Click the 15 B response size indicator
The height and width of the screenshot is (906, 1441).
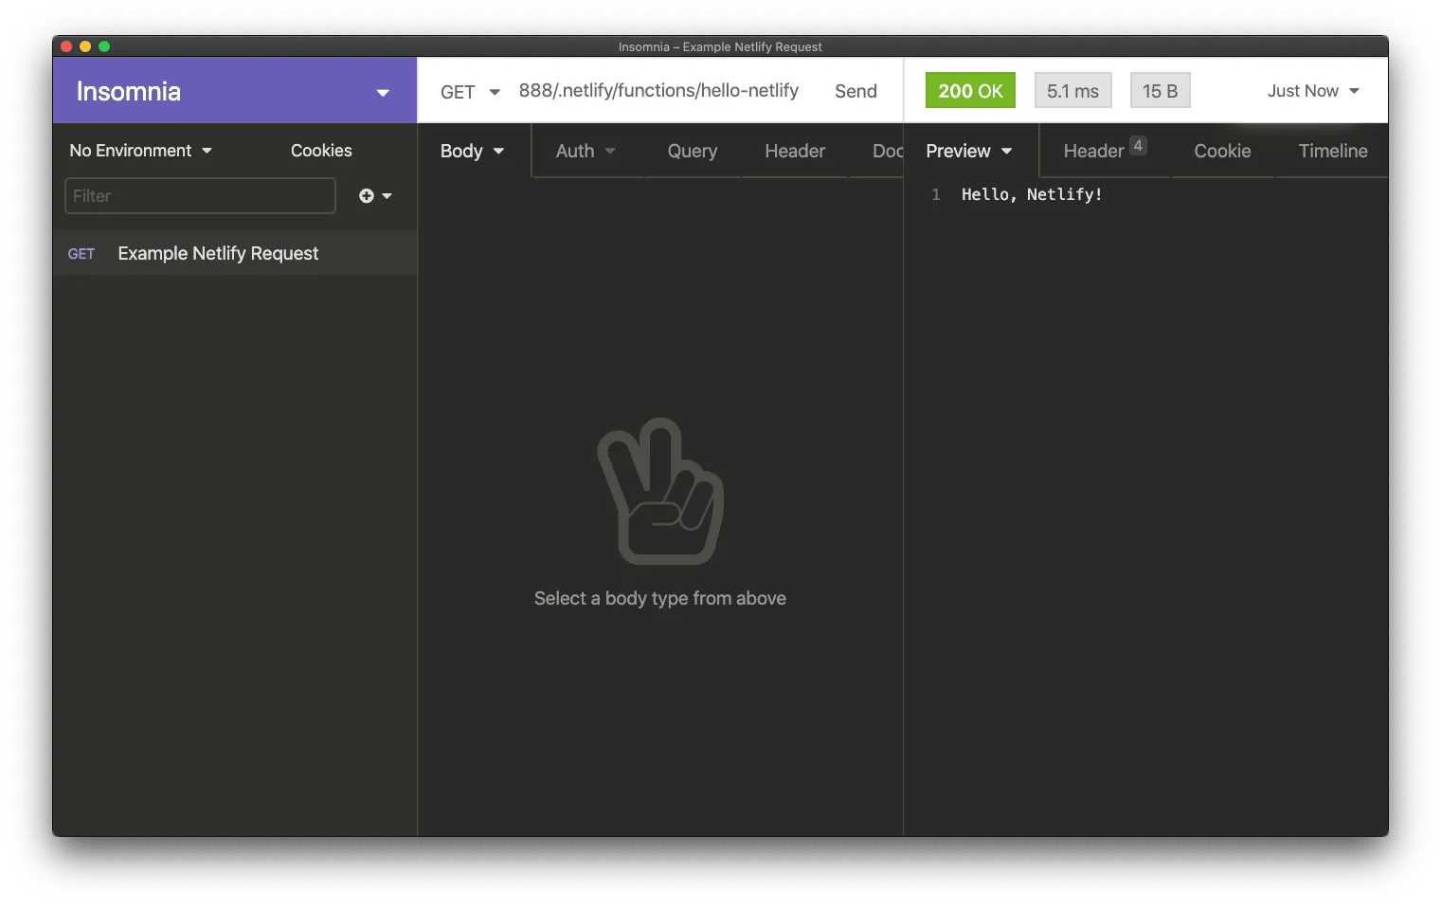pos(1160,90)
